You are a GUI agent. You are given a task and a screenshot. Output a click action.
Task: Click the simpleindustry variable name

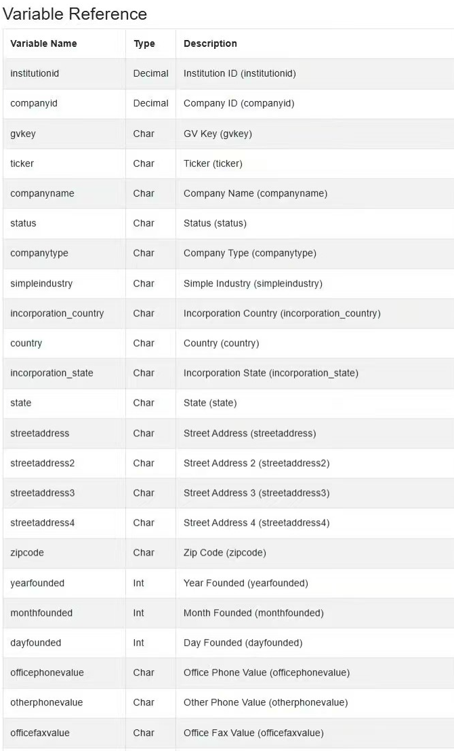click(x=41, y=284)
